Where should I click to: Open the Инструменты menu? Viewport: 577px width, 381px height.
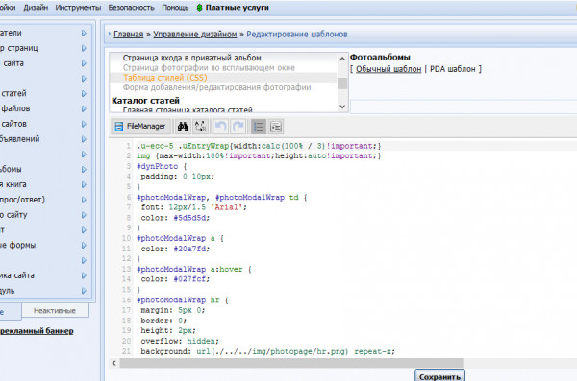[78, 8]
